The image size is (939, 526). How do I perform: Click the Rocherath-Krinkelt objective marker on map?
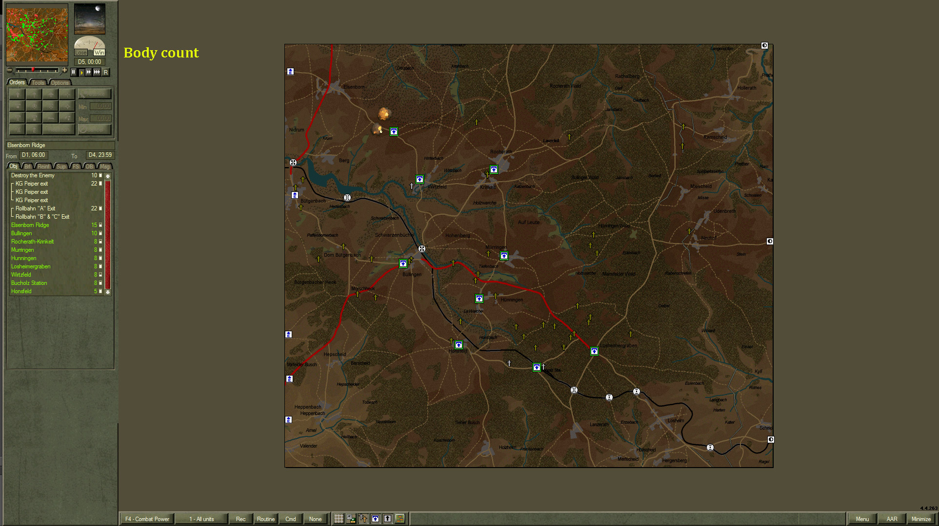tap(494, 169)
